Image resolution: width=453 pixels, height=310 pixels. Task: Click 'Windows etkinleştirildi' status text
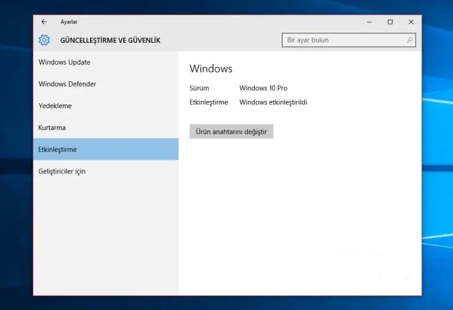click(x=273, y=102)
